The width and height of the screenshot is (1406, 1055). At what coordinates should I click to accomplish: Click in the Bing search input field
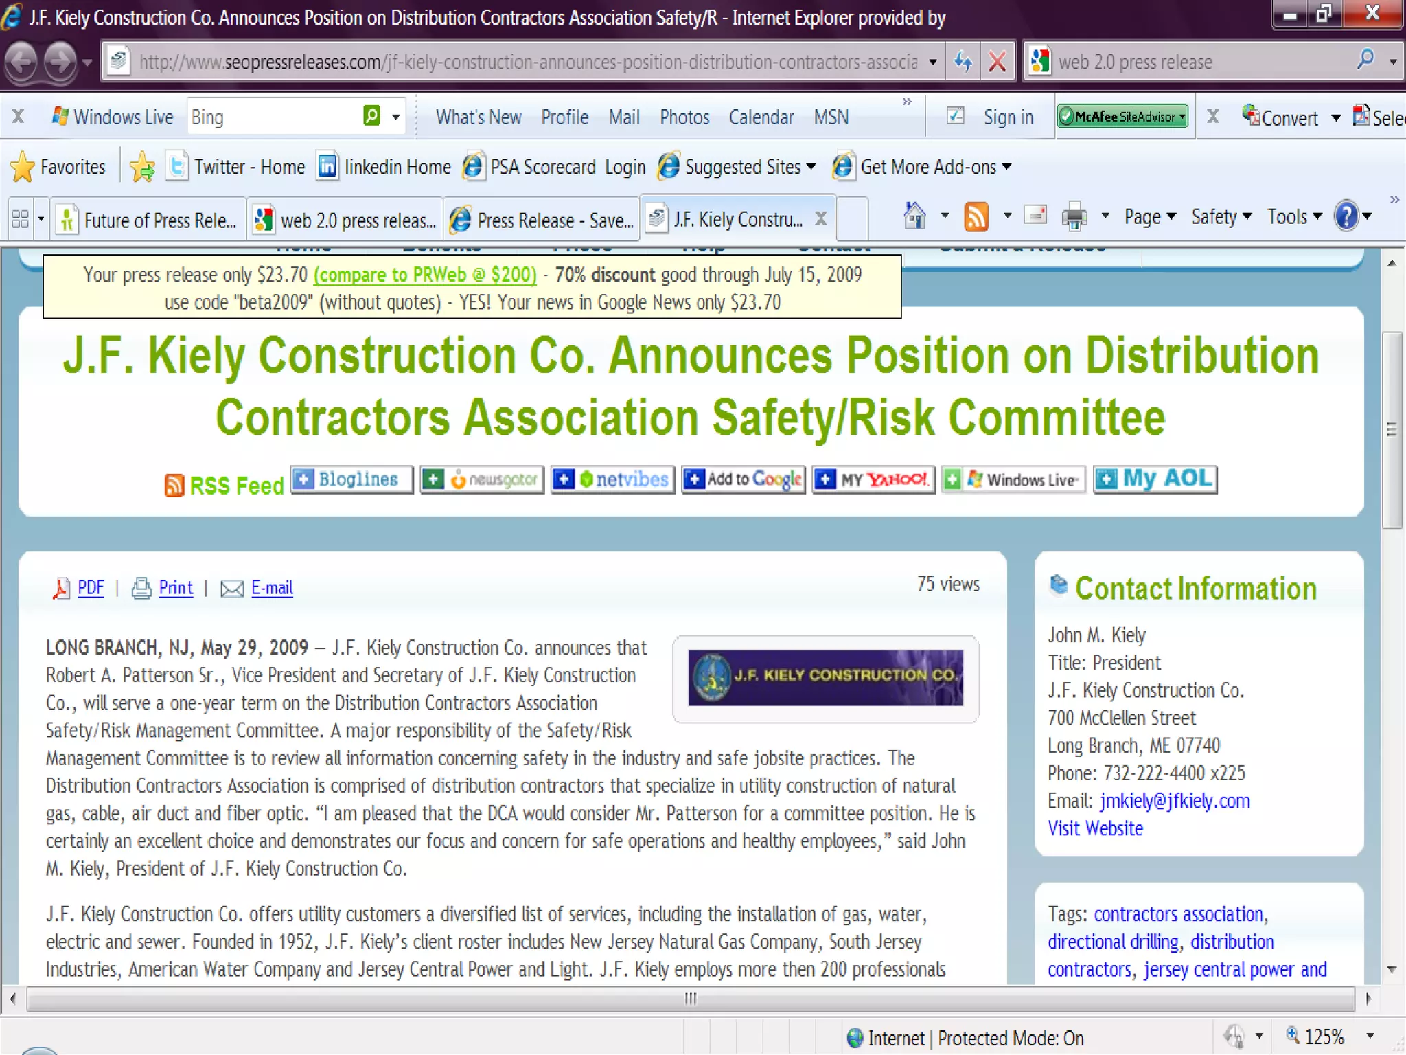273,117
